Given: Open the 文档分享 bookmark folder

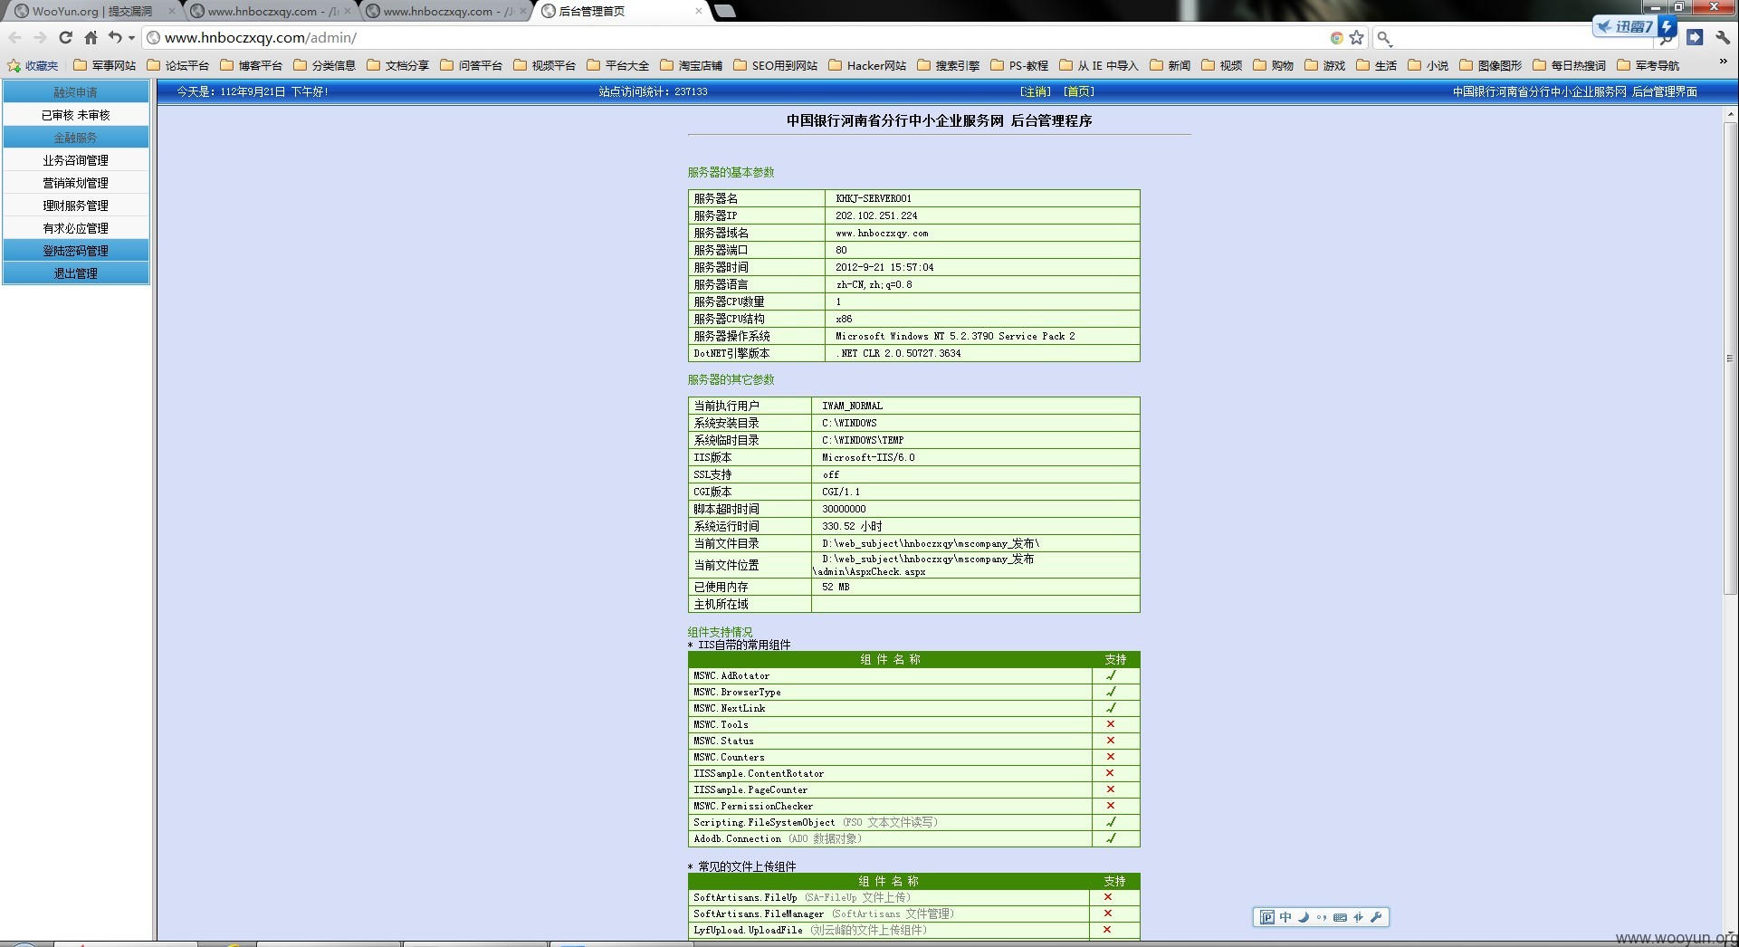Looking at the screenshot, I should [397, 65].
